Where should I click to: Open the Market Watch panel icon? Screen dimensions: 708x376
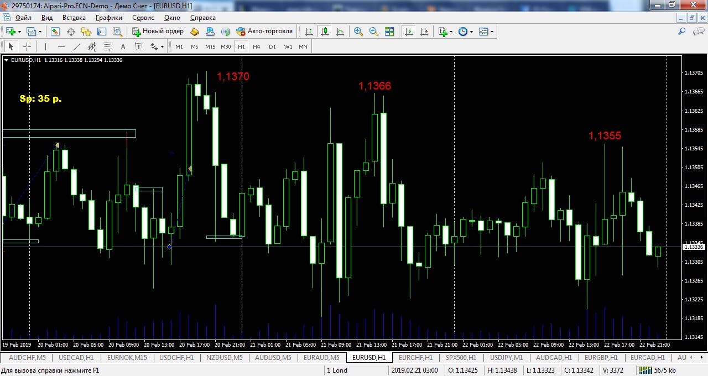click(x=55, y=32)
